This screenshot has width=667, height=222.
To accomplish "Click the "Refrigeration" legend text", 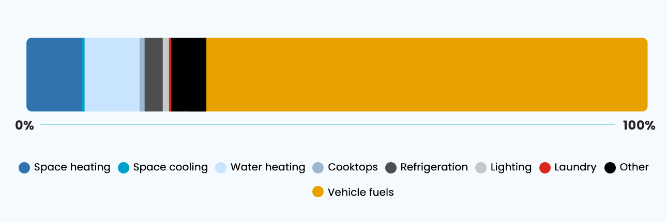I will [x=434, y=167].
